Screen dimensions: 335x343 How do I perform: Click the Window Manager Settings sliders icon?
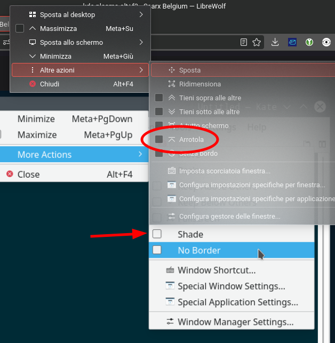(x=170, y=322)
